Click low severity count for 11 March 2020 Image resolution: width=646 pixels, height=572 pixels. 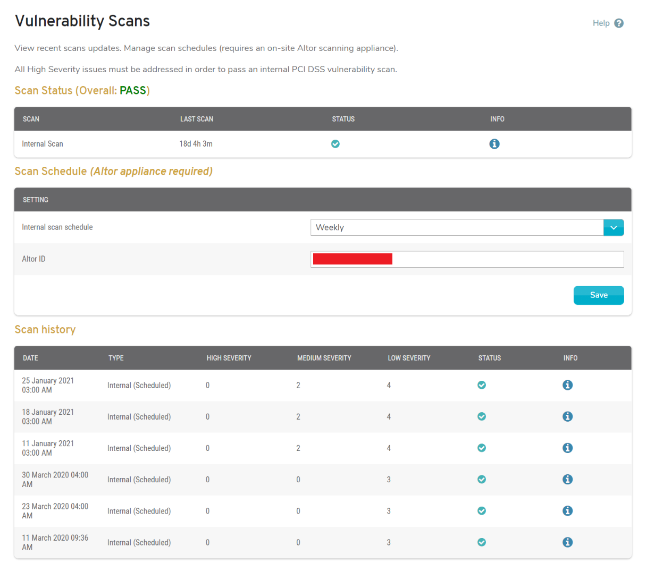pos(389,542)
